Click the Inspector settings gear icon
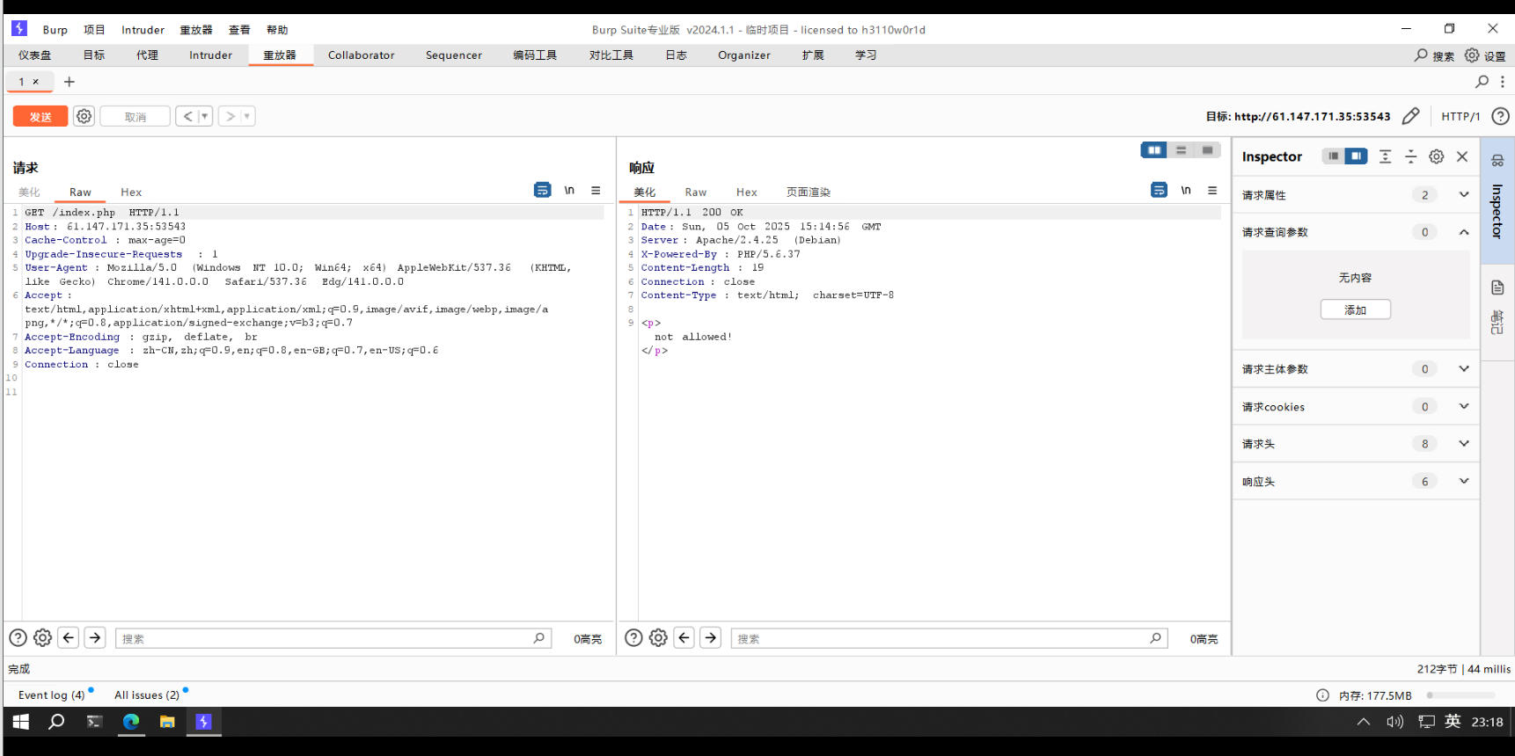This screenshot has width=1515, height=756. pyautogui.click(x=1436, y=156)
